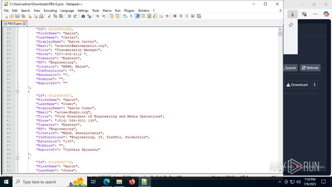Open Copilot icon in background browser
Image resolution: width=332 pixels, height=187 pixels.
coord(326,14)
